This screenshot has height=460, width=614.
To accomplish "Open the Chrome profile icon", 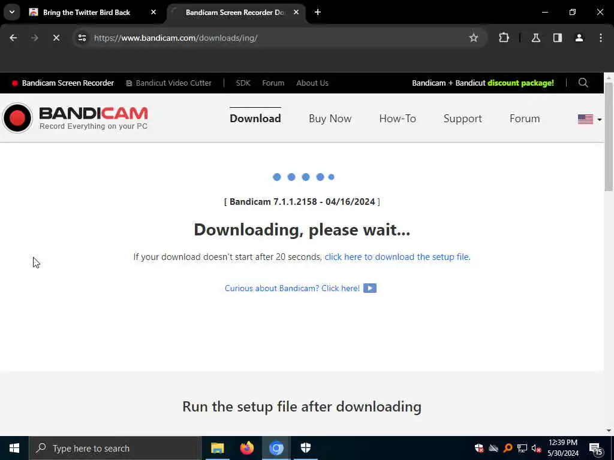I will [579, 38].
